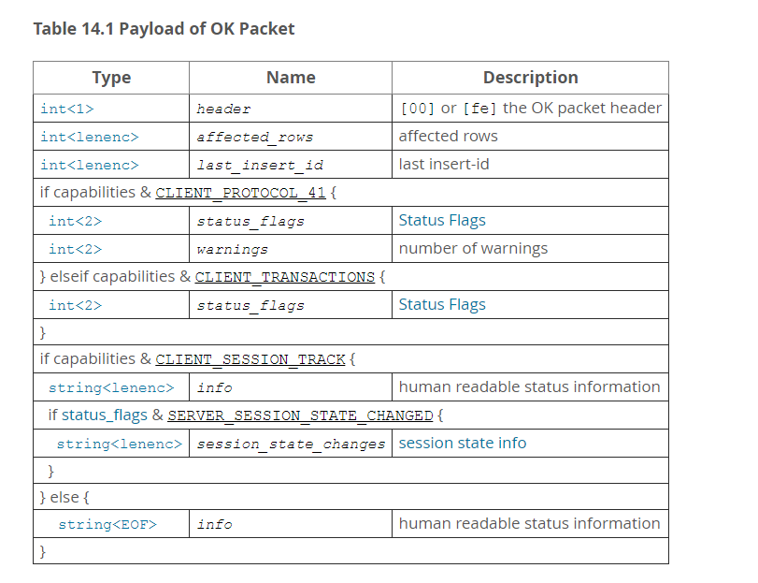Click int<lenenc> type beside last_insert_id
Viewport: 758px width, 583px height.
coord(89,165)
